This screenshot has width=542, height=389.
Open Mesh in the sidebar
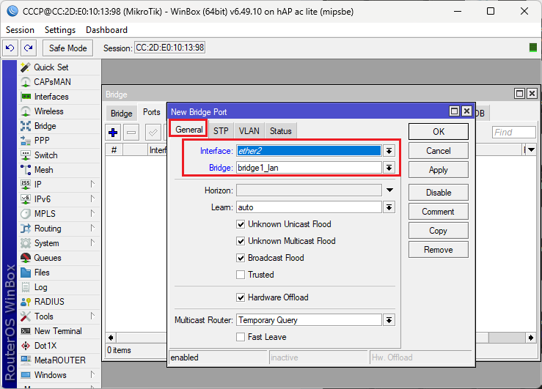[x=43, y=170]
